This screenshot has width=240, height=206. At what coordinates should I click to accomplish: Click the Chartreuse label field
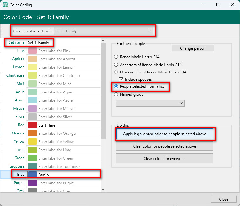pyautogui.click(x=69, y=76)
